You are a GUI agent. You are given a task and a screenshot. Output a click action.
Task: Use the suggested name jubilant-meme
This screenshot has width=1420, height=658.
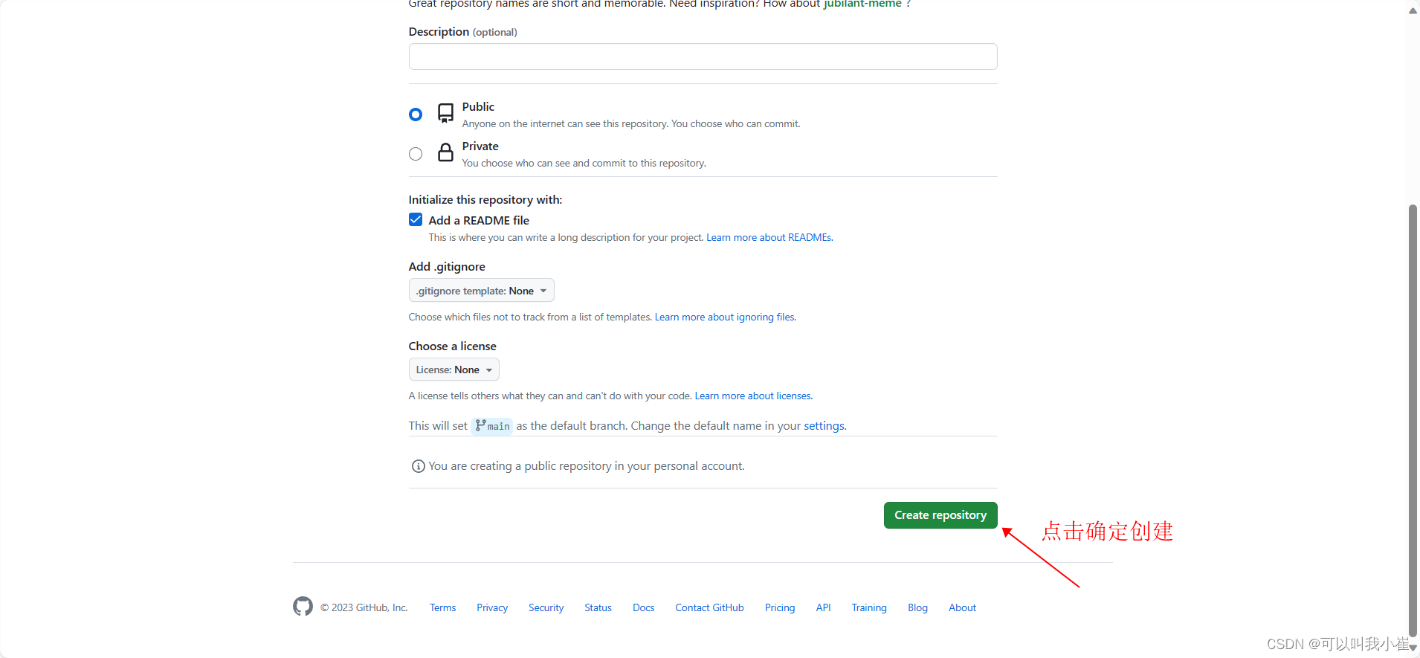point(862,4)
